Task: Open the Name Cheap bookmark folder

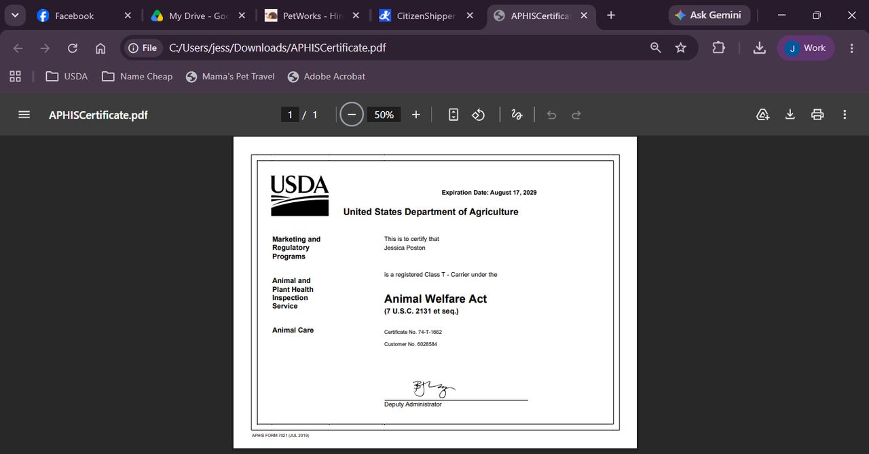Action: tap(137, 77)
